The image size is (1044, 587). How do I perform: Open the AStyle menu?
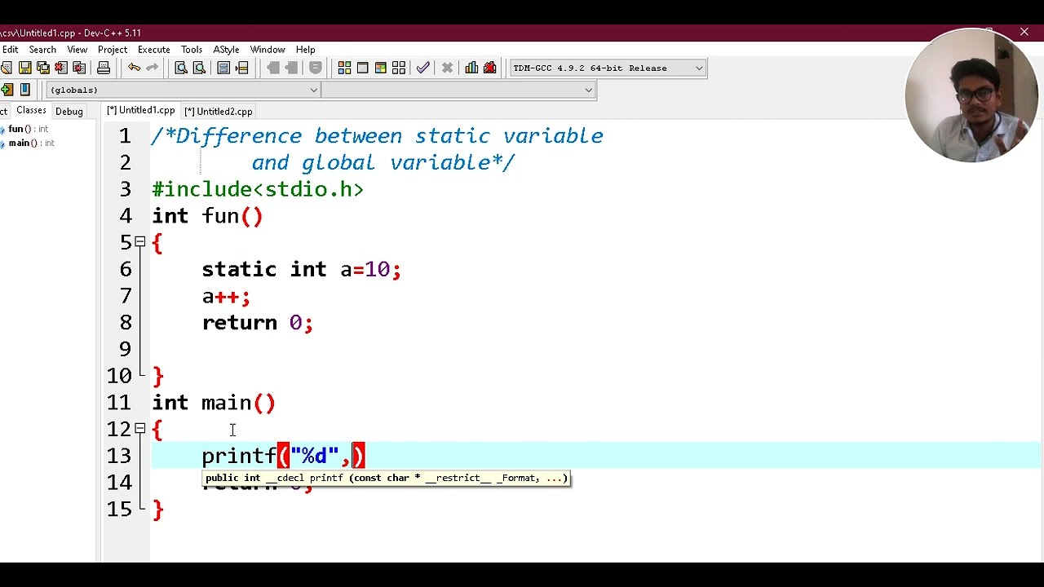click(x=226, y=50)
